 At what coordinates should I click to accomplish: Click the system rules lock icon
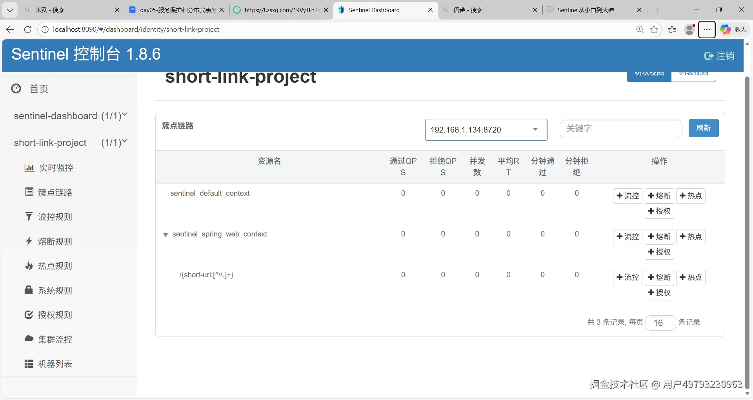29,290
